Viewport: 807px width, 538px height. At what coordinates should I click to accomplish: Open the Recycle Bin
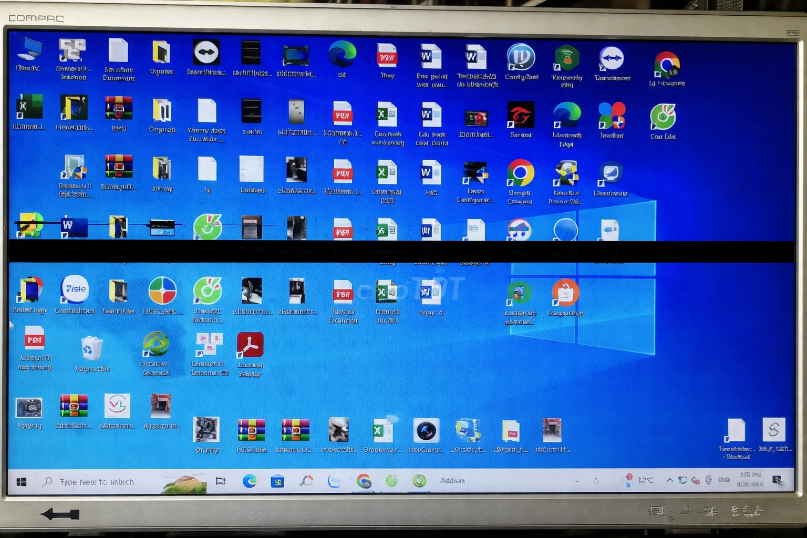click(x=91, y=349)
